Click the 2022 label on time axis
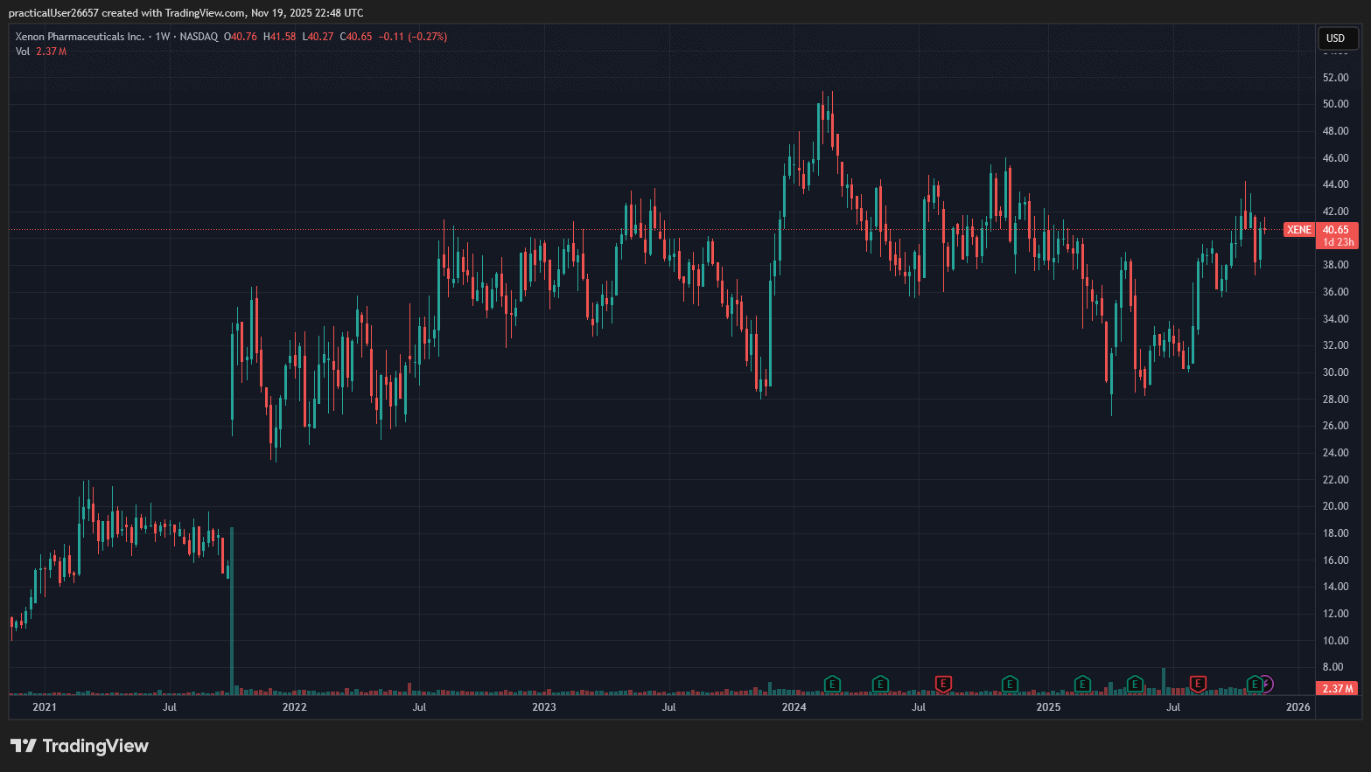Viewport: 1371px width, 772px height. [x=294, y=706]
